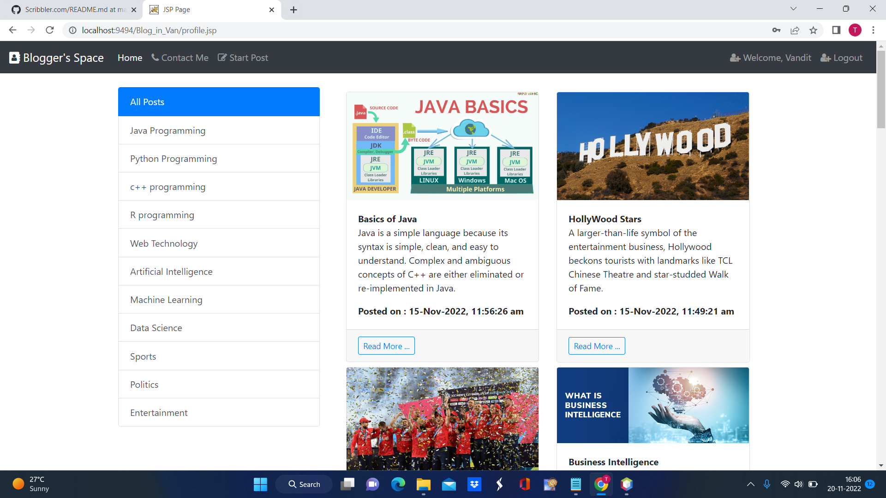Open the cricket team celebration image
The height and width of the screenshot is (498, 886).
443,419
